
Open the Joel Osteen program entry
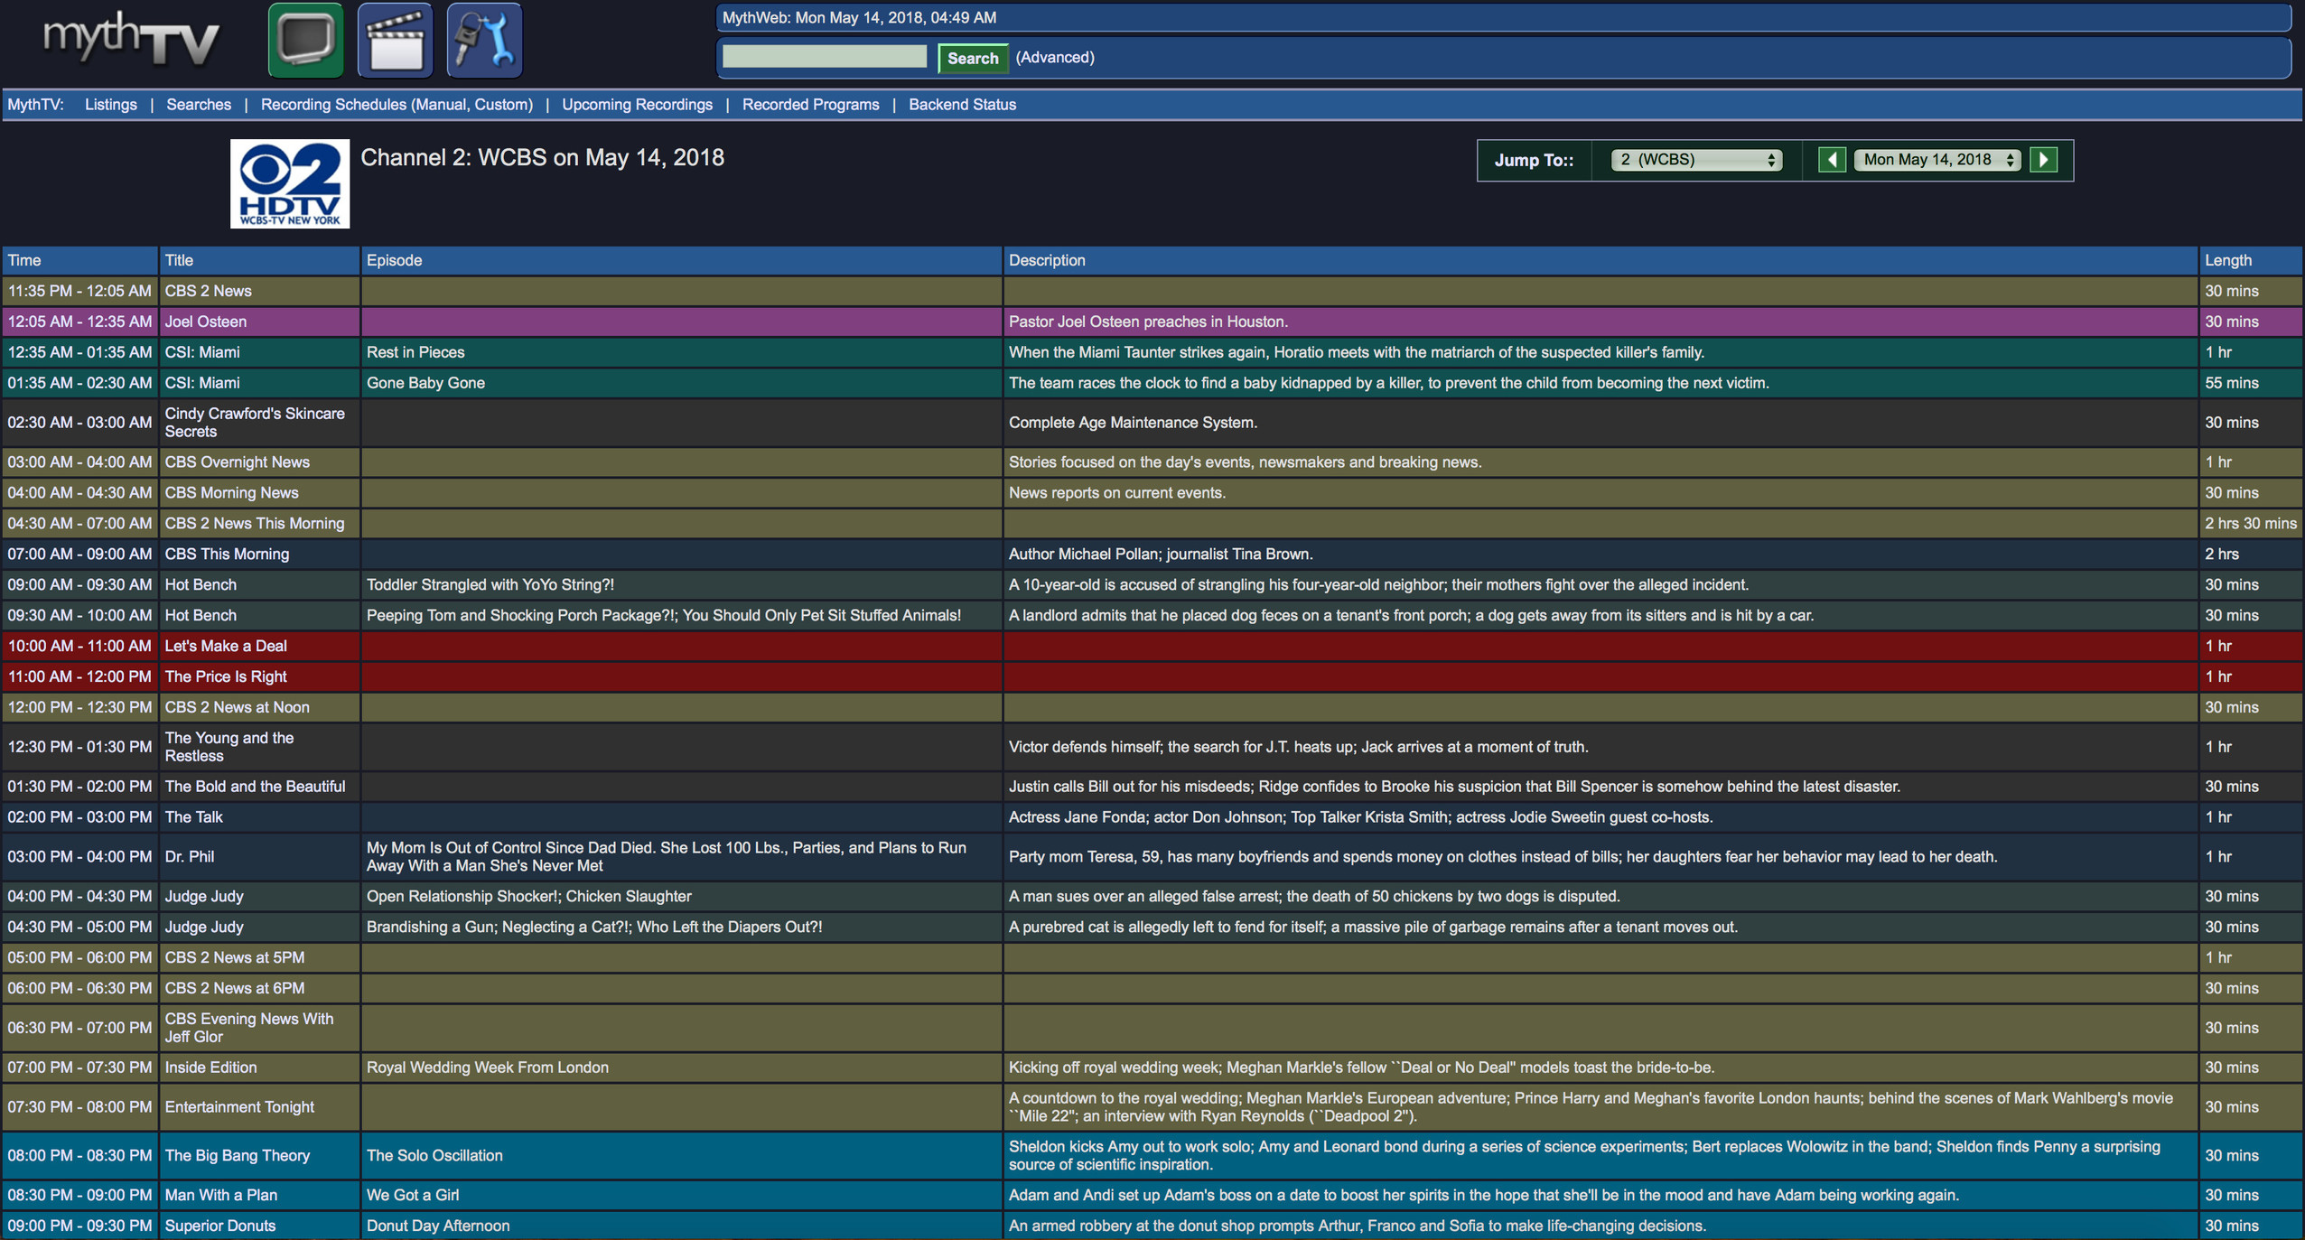(x=205, y=322)
